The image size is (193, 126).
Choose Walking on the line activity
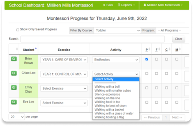point(107,98)
